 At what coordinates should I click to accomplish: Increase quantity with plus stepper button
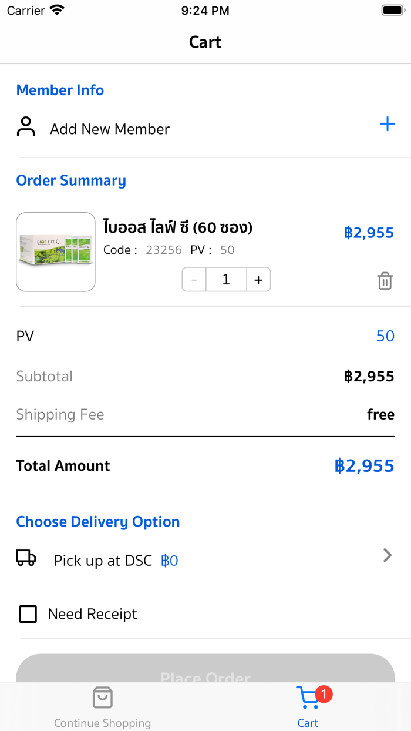coord(258,280)
